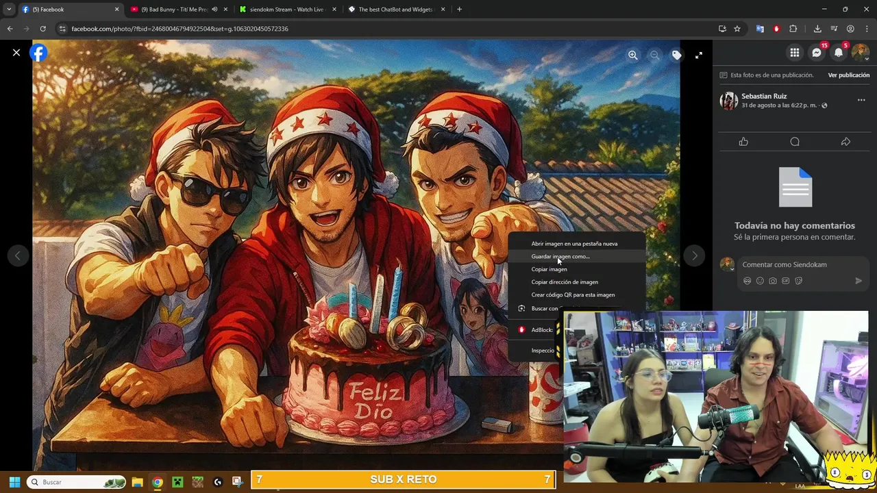Open Minecraft creeper icon on taskbar
The height and width of the screenshot is (493, 877).
tap(177, 482)
